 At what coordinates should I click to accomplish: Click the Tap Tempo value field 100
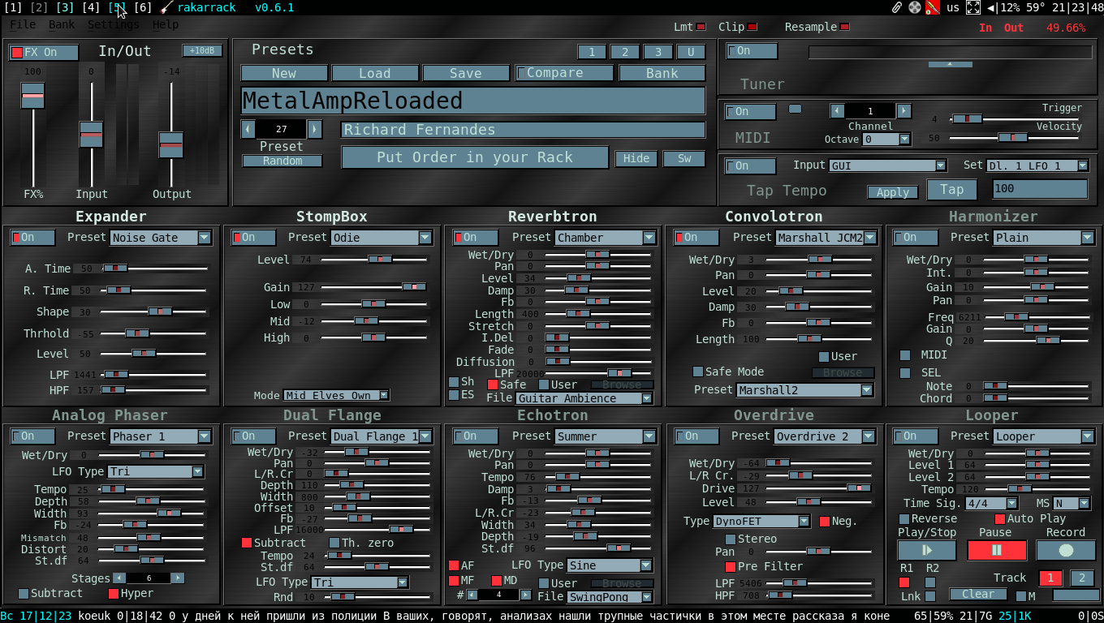[x=1040, y=189]
